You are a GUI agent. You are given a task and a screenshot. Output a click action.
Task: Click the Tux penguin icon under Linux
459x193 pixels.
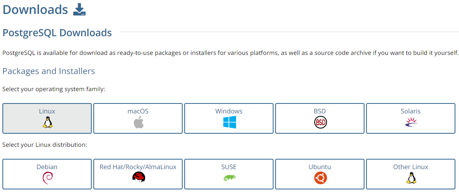coord(47,122)
